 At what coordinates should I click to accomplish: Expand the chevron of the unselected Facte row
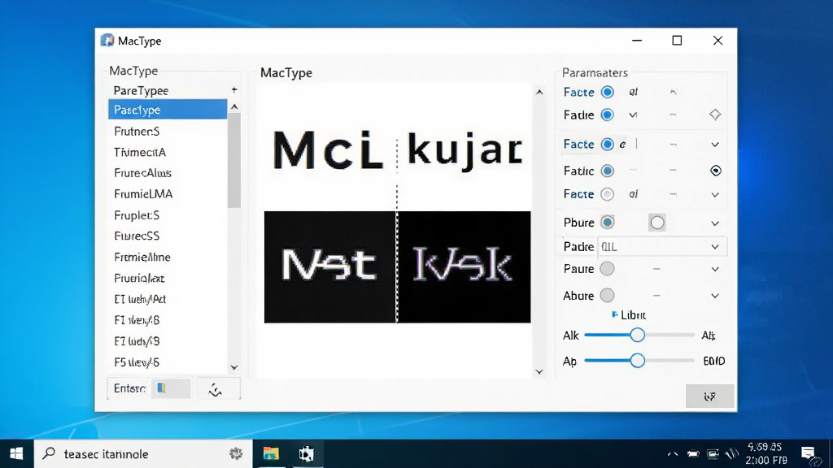715,195
